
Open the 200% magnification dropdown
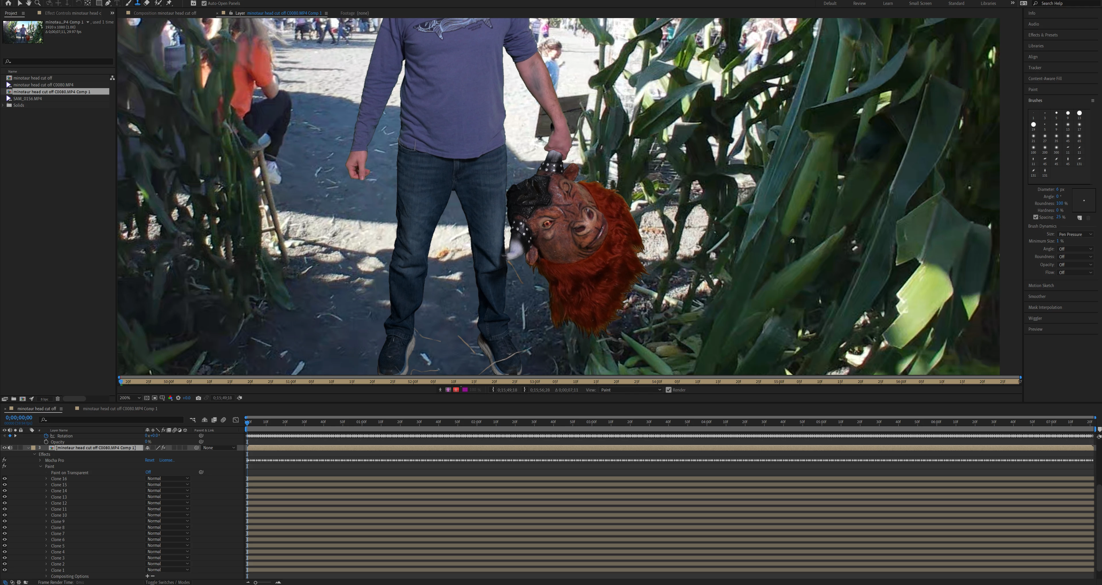tap(130, 398)
